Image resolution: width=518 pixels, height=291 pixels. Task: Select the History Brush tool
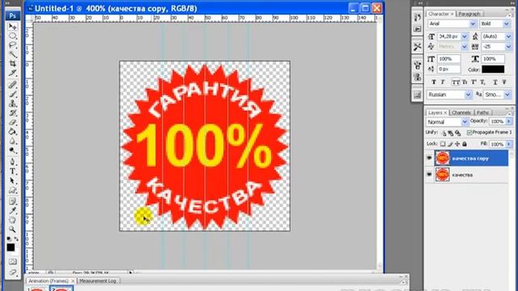click(13, 113)
